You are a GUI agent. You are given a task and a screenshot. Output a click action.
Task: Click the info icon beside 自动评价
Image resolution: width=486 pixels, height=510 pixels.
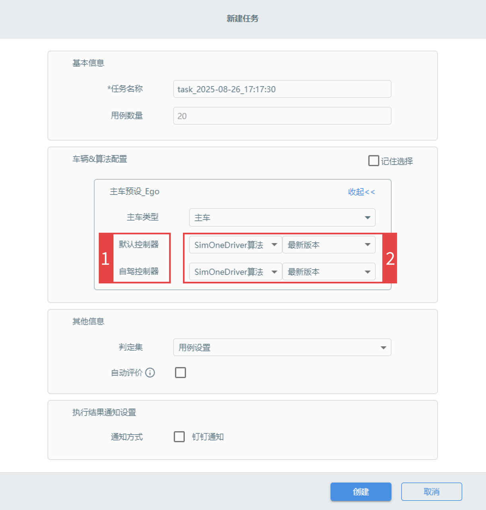150,373
